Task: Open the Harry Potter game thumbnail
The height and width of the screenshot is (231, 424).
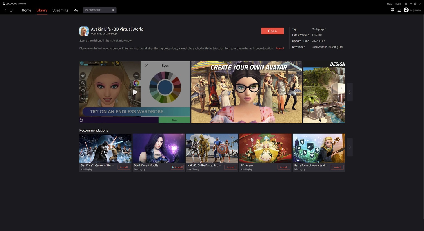Action: point(319,148)
